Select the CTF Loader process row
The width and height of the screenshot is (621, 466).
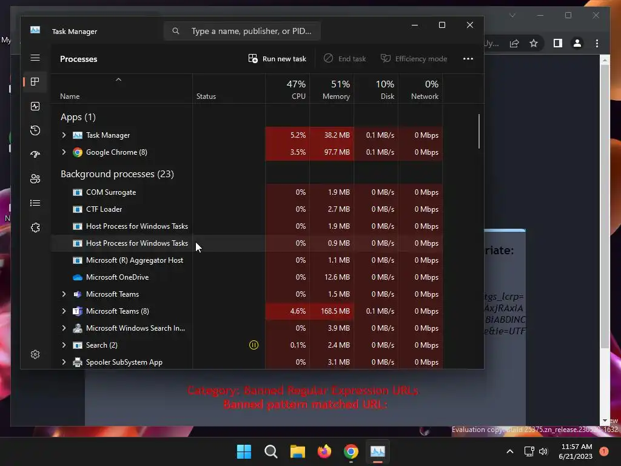[246, 209]
